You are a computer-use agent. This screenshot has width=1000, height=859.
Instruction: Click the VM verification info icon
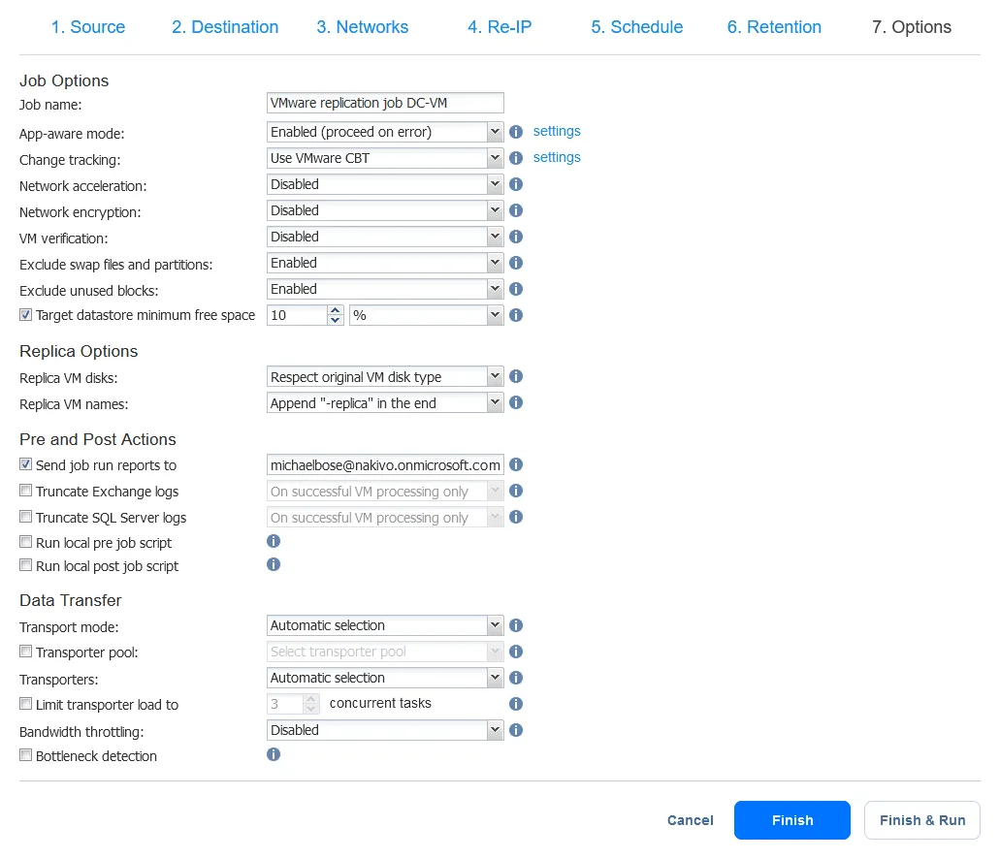pyautogui.click(x=516, y=237)
